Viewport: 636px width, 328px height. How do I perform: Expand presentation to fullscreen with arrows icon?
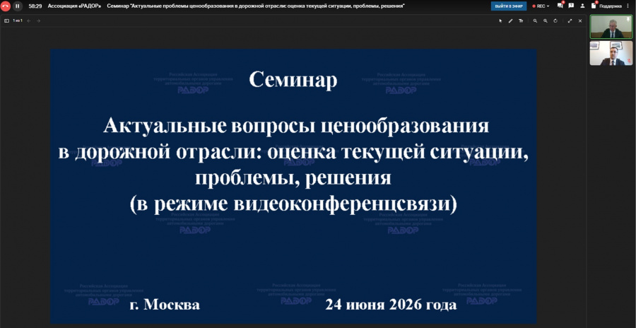570,20
